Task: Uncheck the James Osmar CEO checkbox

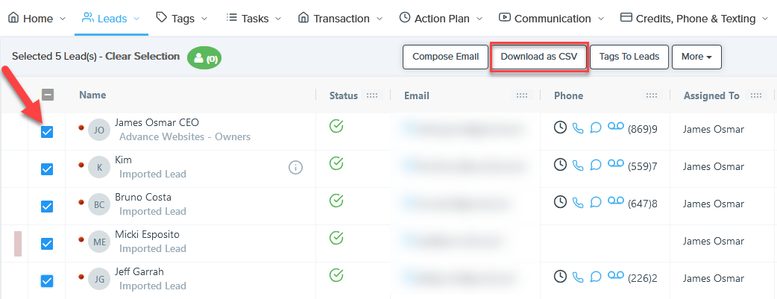Action: tap(47, 132)
